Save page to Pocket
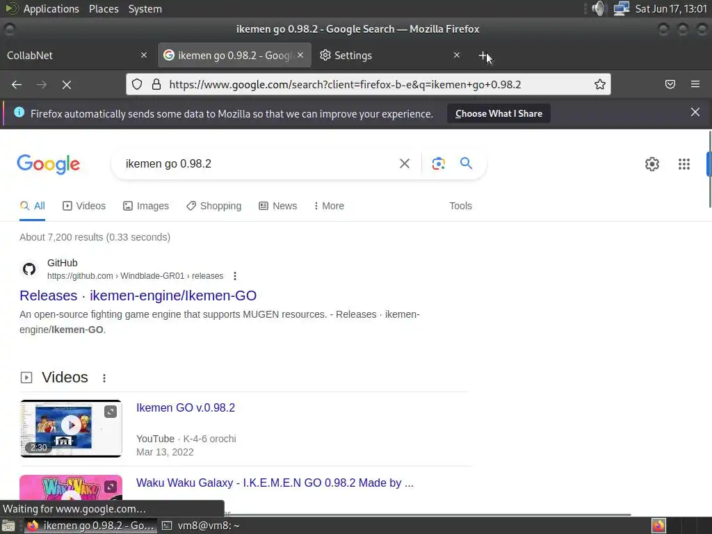This screenshot has height=534, width=712. tap(670, 84)
